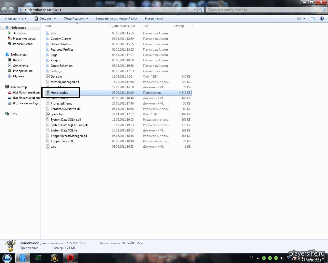Click the volume speaker tray icon

point(282,258)
